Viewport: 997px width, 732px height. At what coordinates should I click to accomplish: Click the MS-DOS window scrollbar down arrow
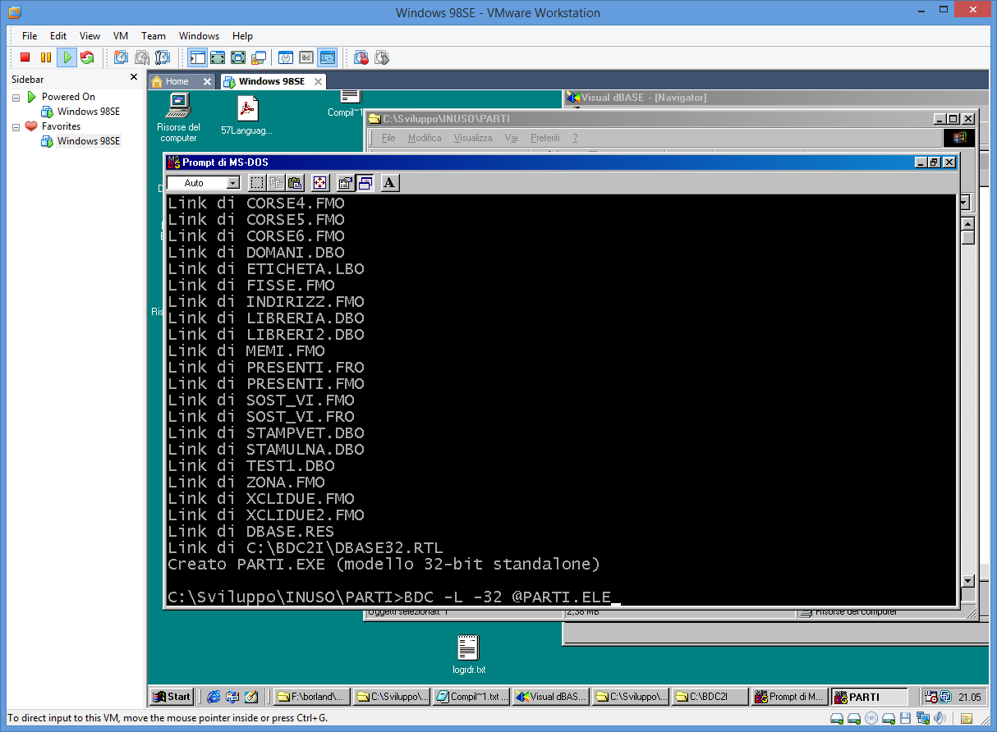967,581
